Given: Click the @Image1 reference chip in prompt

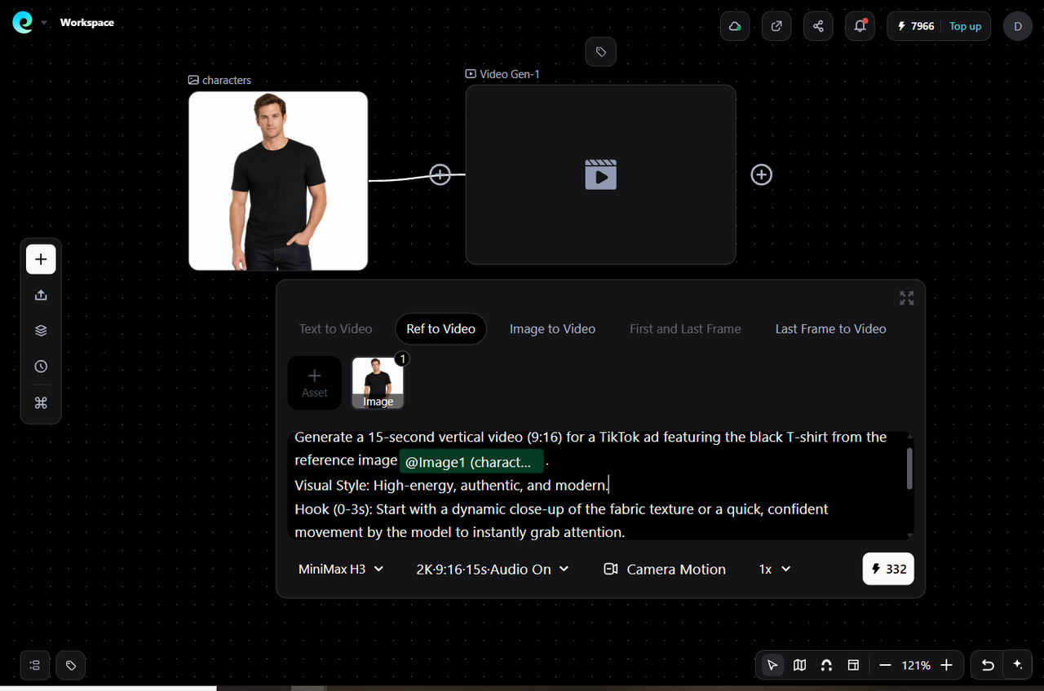Looking at the screenshot, I should click(x=471, y=462).
